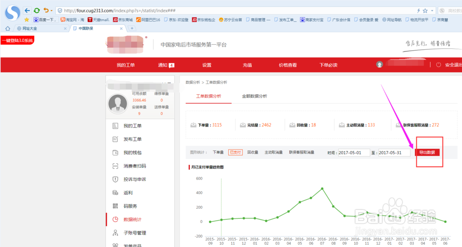Viewport: 462px width, 247px height.
Task: Select the 主动取消量 chart filter
Action: point(274,152)
